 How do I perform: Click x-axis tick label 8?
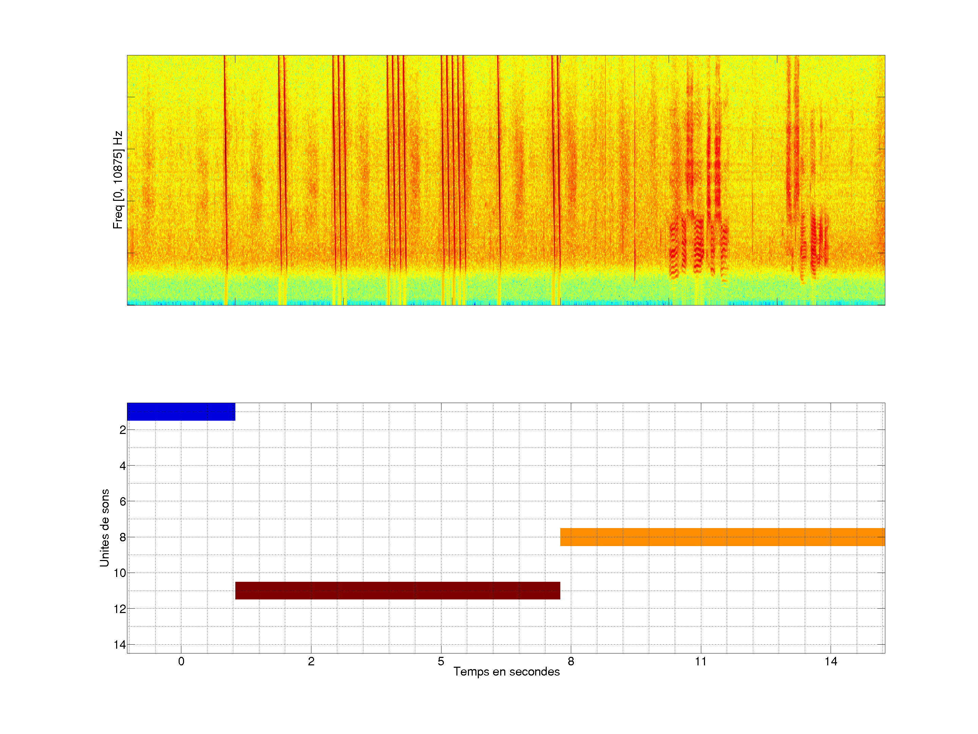571,661
